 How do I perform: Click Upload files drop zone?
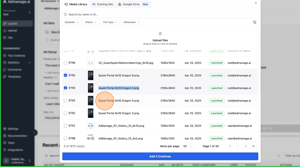[x=160, y=39]
